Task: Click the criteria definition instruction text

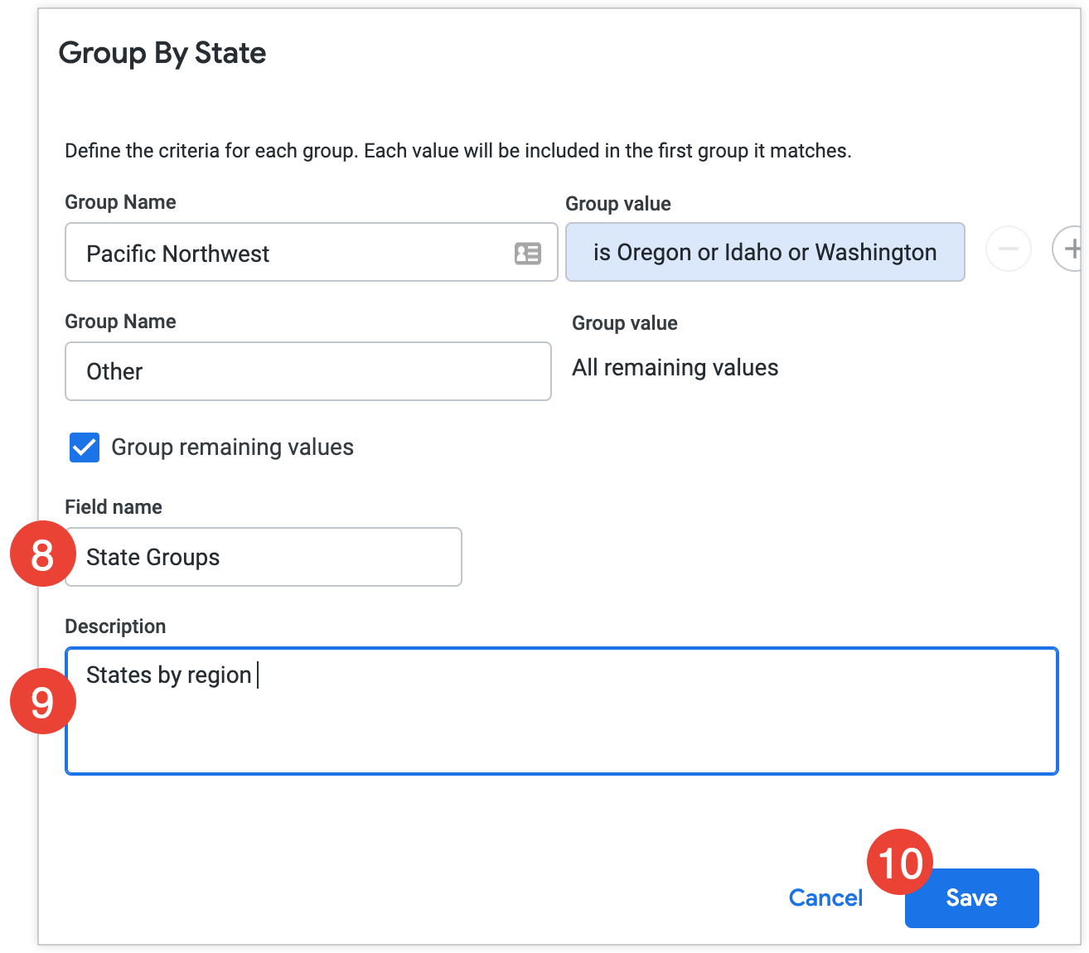Action: tap(457, 150)
